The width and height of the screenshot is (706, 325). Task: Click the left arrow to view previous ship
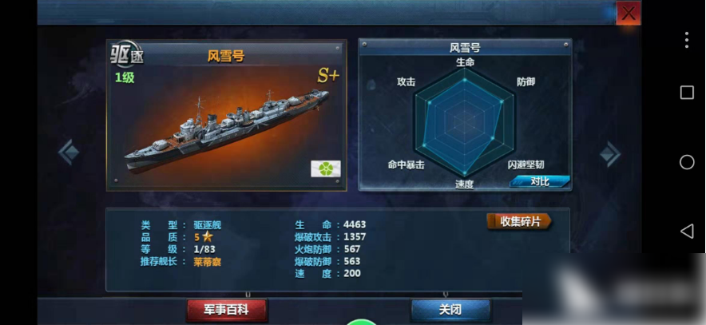(69, 153)
